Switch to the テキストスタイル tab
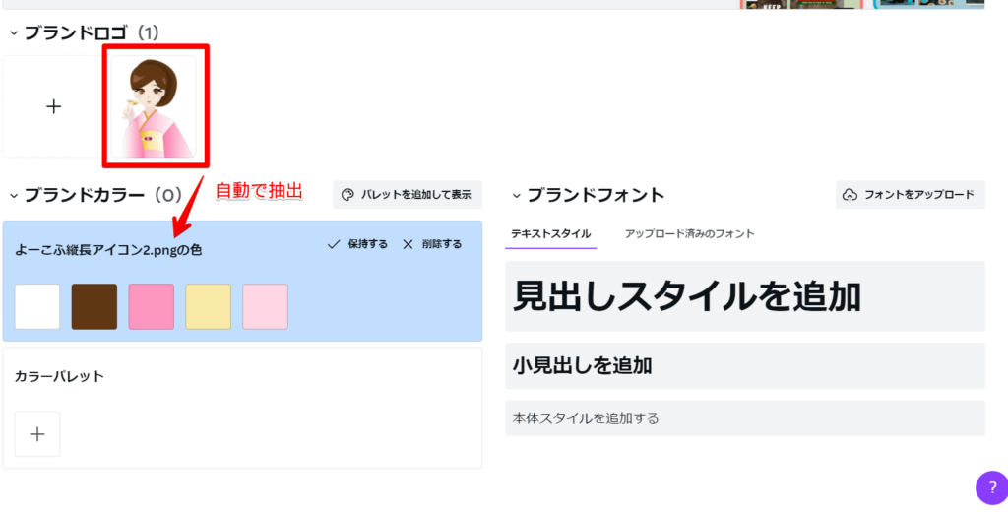 [x=551, y=234]
